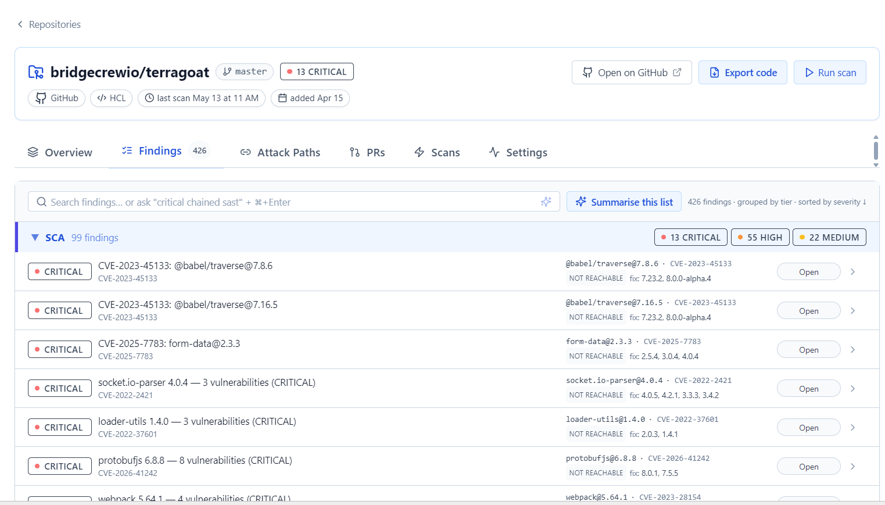Click the Settings activity icon

(x=495, y=152)
